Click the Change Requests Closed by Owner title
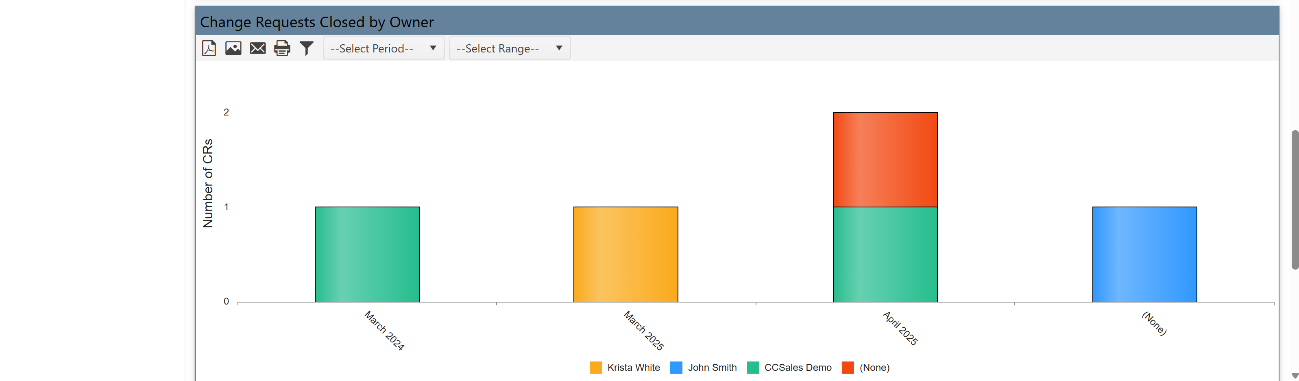 click(317, 22)
